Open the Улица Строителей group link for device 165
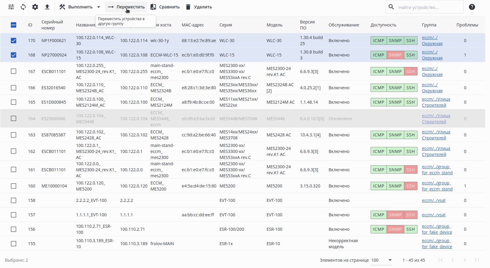490x268 pixels. pyautogui.click(x=436, y=102)
